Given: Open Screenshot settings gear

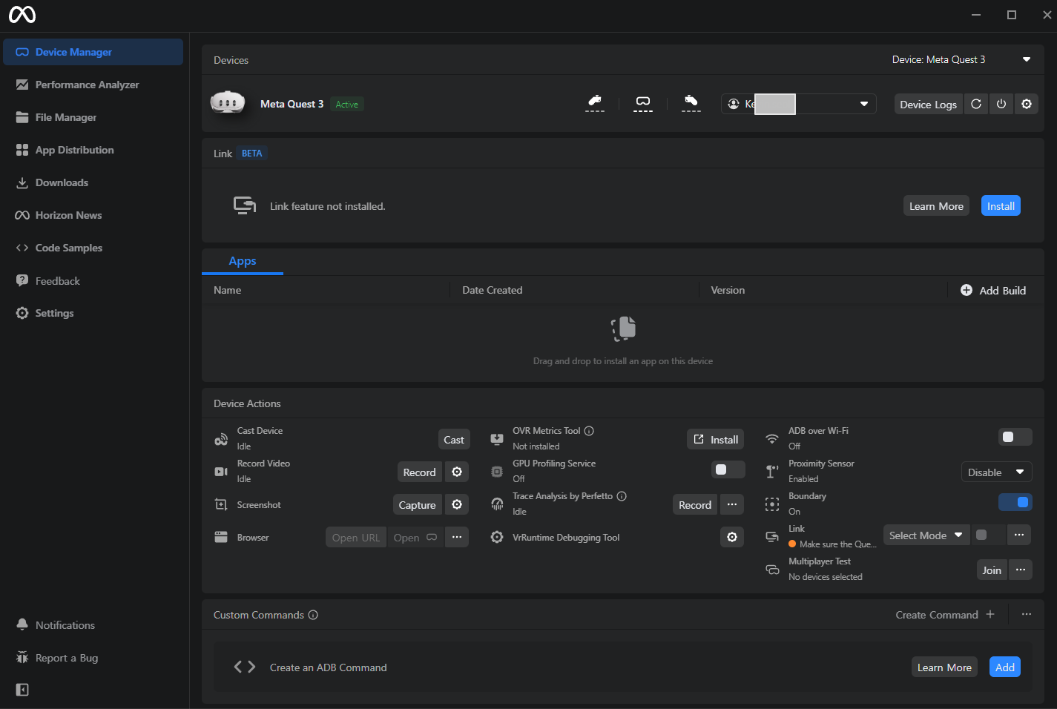Looking at the screenshot, I should (457, 505).
